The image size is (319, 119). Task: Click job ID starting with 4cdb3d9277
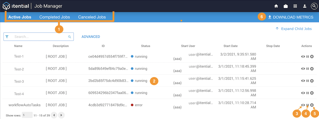[108, 105]
